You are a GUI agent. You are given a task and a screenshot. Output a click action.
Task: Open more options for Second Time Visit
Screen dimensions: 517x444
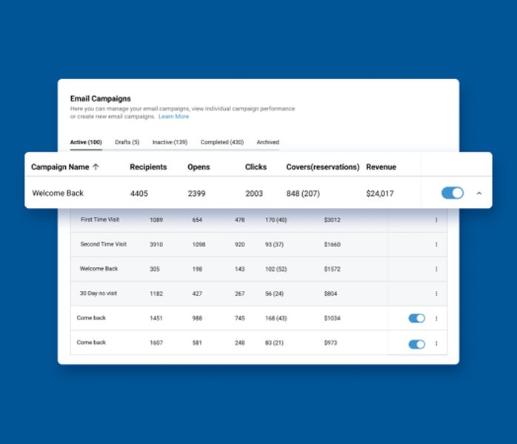pyautogui.click(x=436, y=244)
